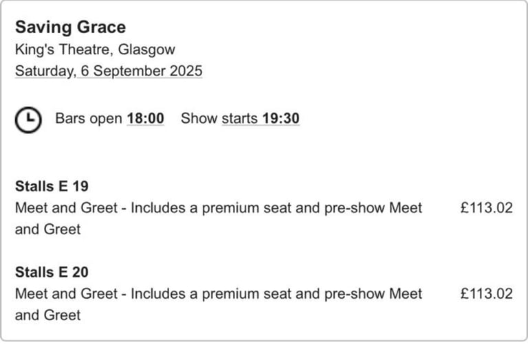Select the Saturday, 6 September 2025 date
The width and height of the screenshot is (528, 349).
[x=109, y=71]
